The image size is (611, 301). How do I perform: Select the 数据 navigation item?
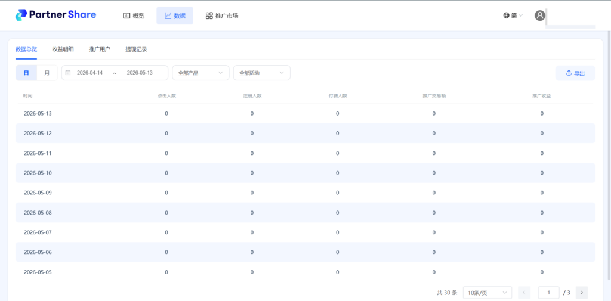click(x=175, y=15)
